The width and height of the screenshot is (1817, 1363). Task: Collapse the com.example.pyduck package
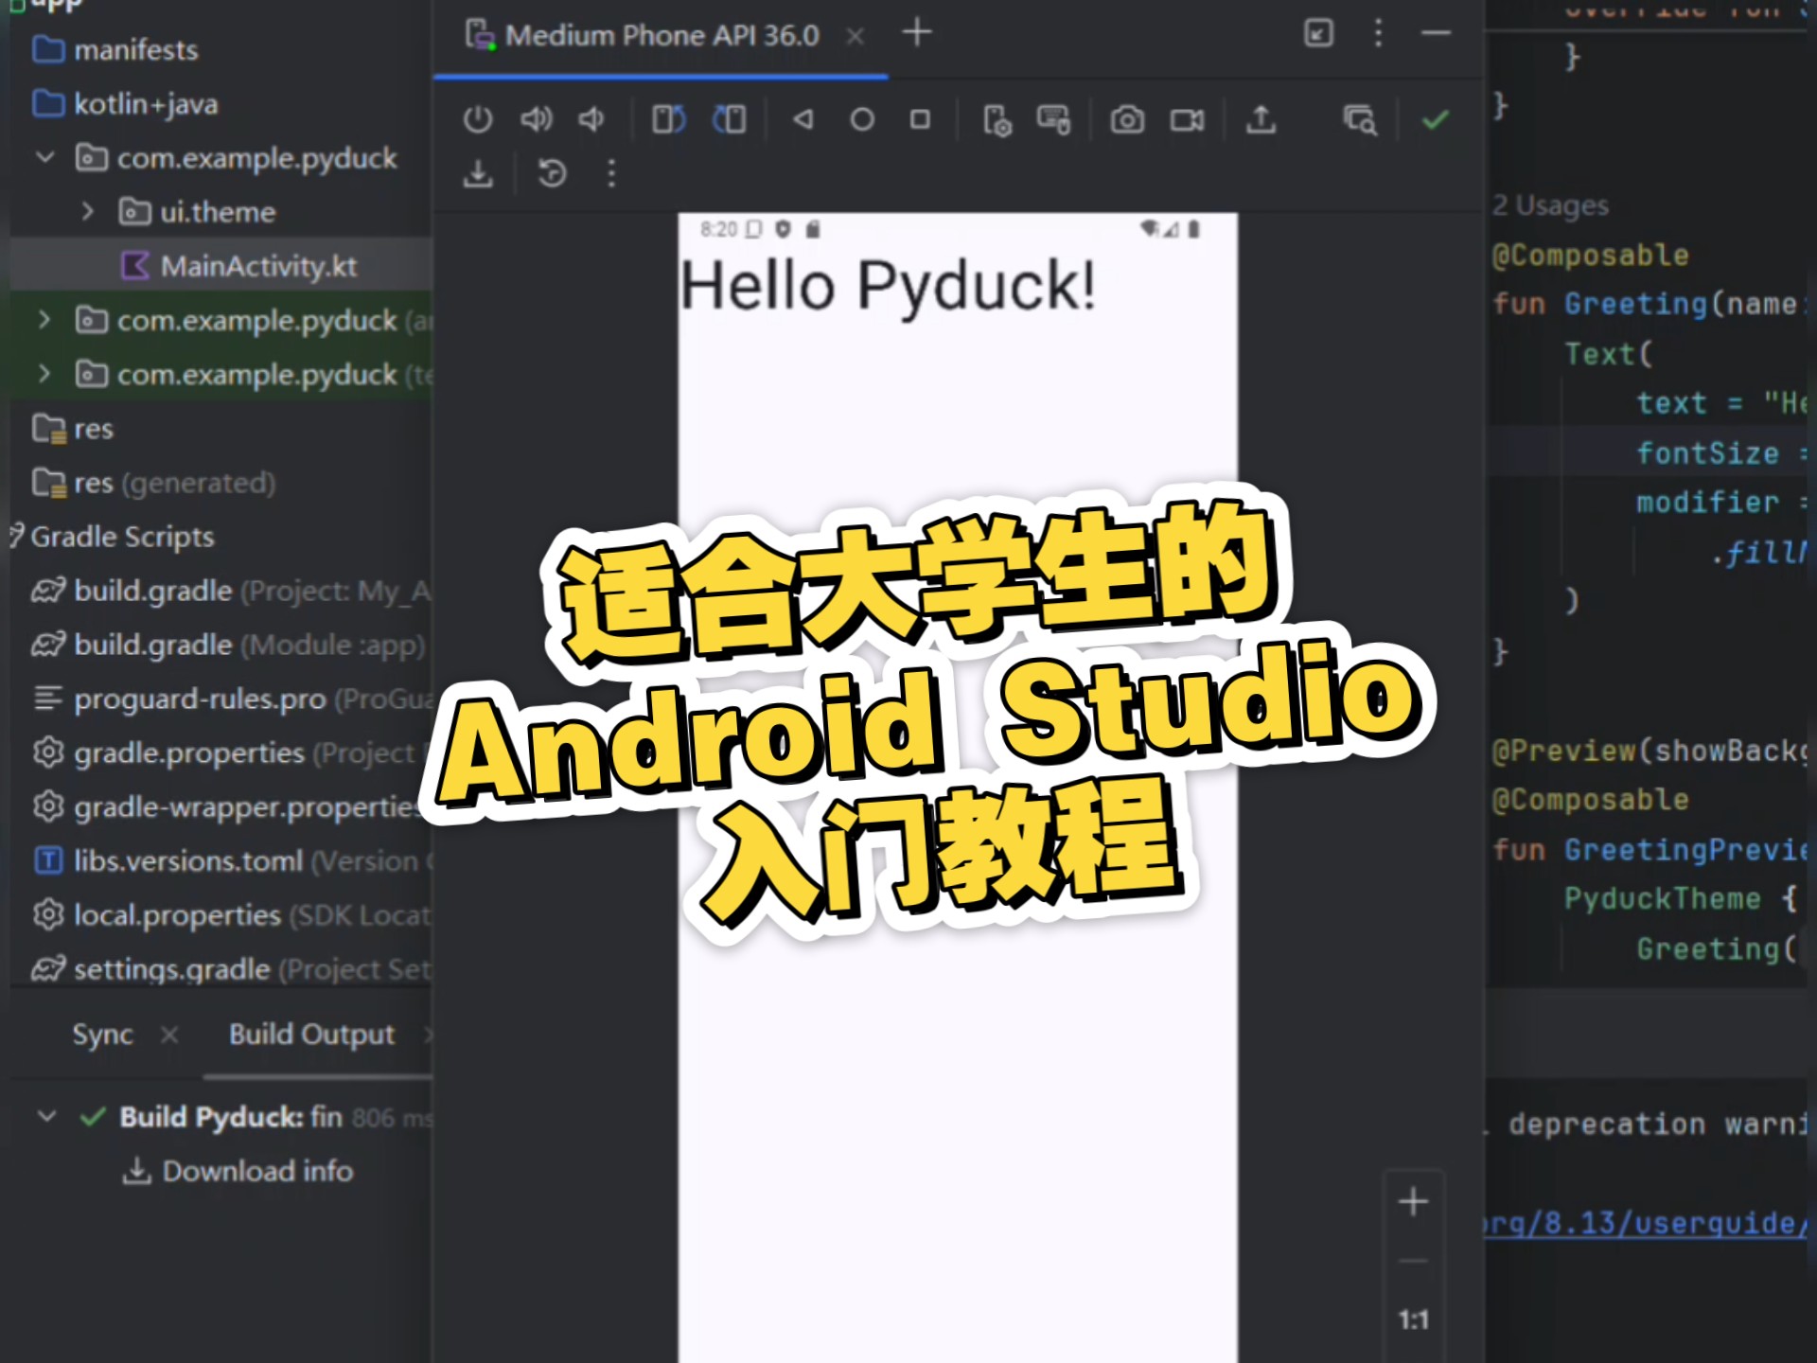[44, 157]
